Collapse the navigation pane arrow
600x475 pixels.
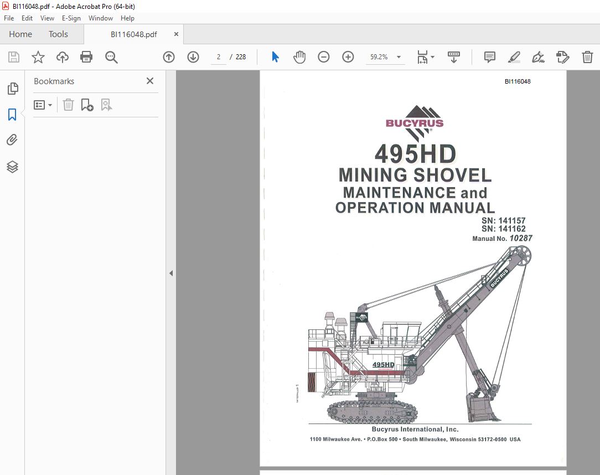[171, 273]
